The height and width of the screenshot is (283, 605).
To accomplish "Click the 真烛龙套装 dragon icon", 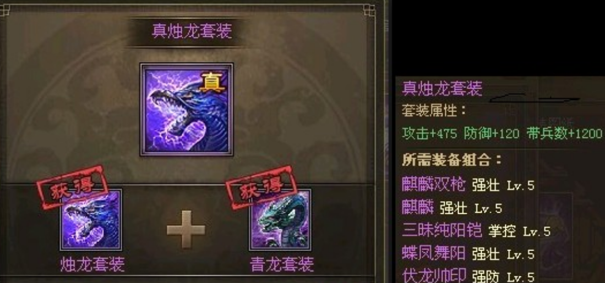I will pyautogui.click(x=187, y=110).
